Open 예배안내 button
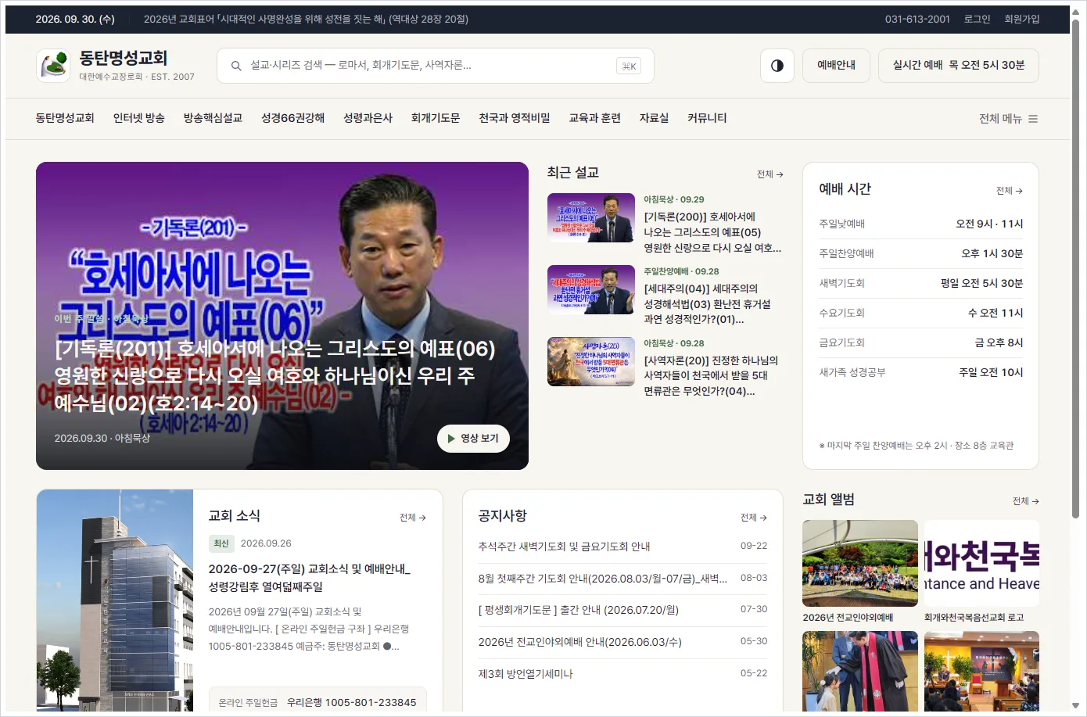 click(x=837, y=66)
